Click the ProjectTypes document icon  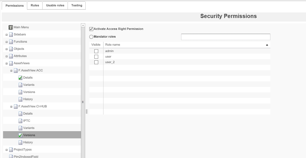(11, 150)
